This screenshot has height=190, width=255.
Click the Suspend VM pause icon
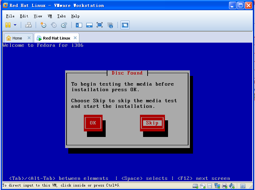pyautogui.click(x=8, y=25)
